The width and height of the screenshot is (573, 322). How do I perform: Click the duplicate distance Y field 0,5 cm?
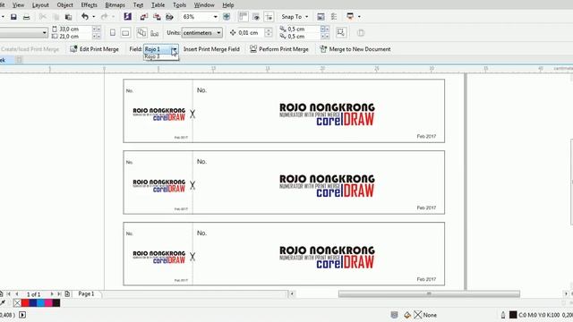[304, 36]
